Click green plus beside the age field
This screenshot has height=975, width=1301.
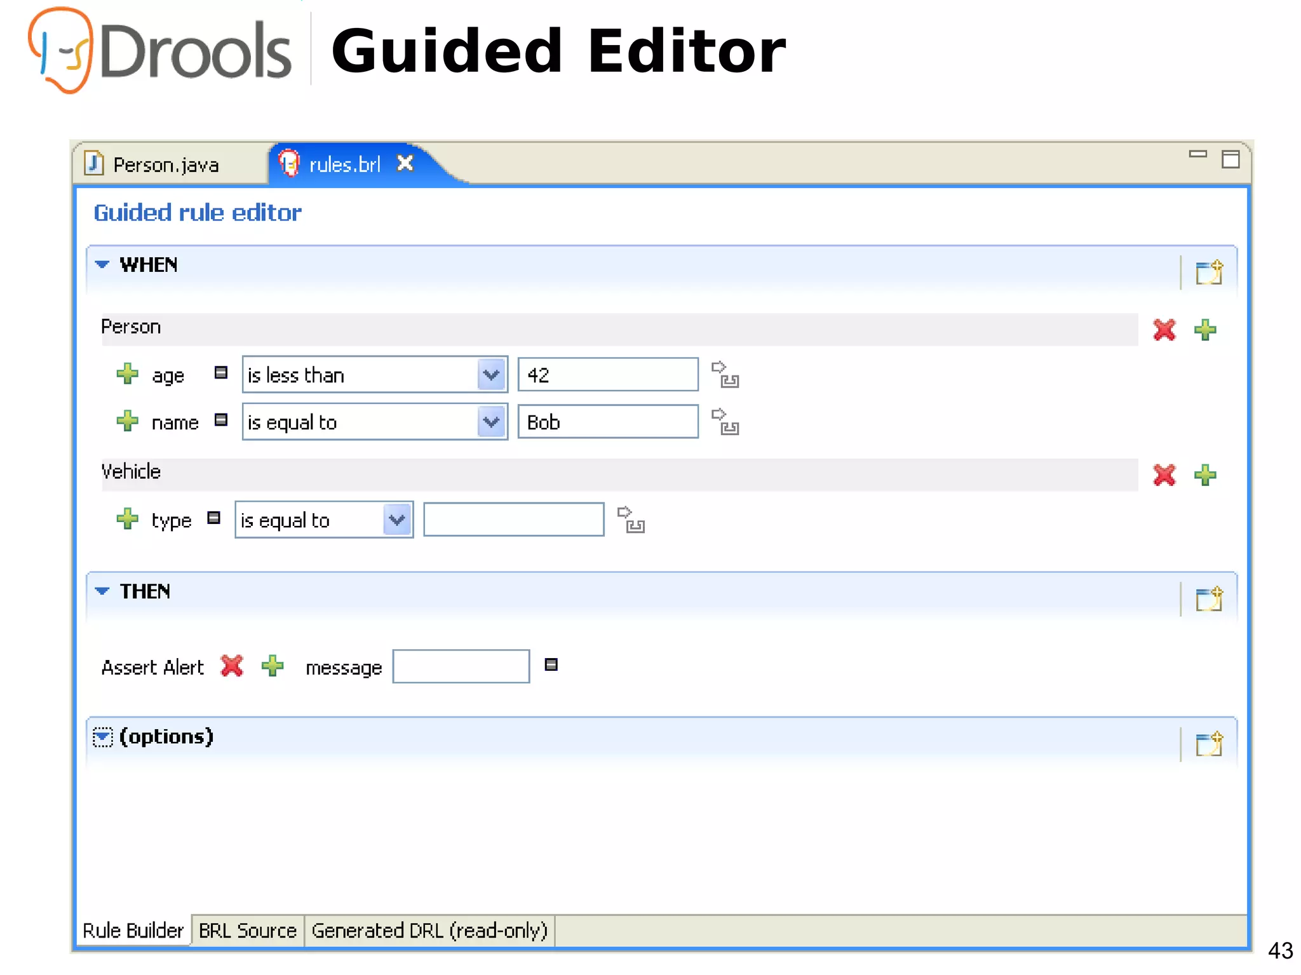click(x=127, y=373)
